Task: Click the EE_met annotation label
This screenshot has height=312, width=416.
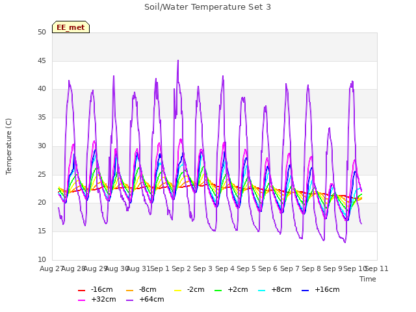Action: point(71,27)
